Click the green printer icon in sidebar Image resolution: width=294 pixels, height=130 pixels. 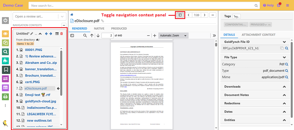point(5,97)
